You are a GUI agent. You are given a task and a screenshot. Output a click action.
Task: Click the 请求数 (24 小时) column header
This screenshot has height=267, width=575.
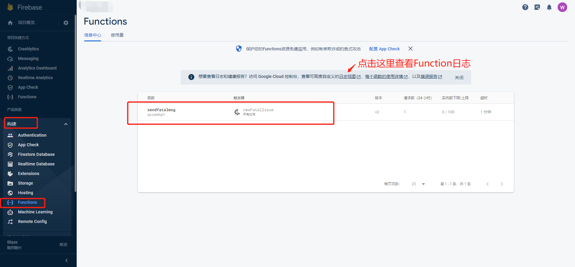pyautogui.click(x=418, y=98)
